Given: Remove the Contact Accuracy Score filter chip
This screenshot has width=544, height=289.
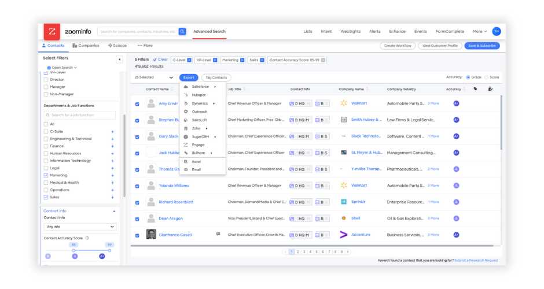Looking at the screenshot, I should pos(323,60).
